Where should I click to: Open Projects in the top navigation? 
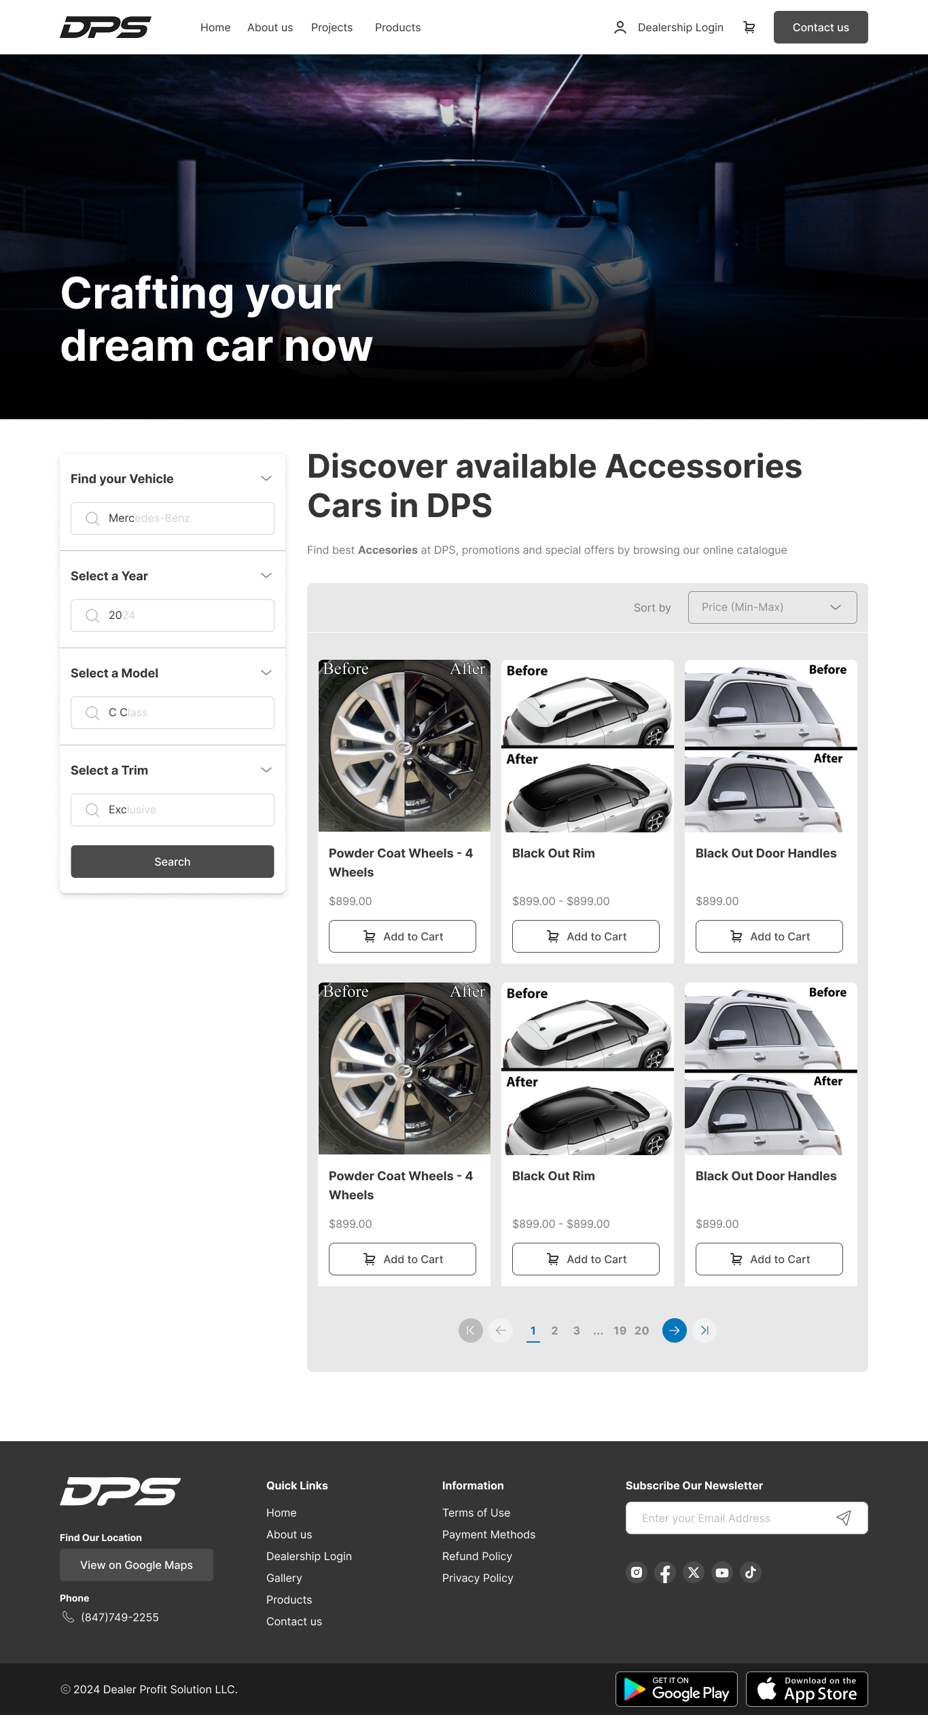tap(332, 27)
